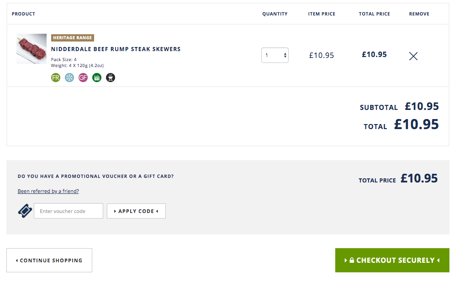454x281 pixels.
Task: Click the Item Price column header
Action: click(x=322, y=14)
